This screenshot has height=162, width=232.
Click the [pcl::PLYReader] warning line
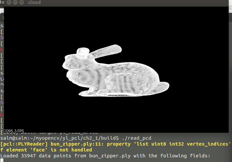[x=116, y=144]
